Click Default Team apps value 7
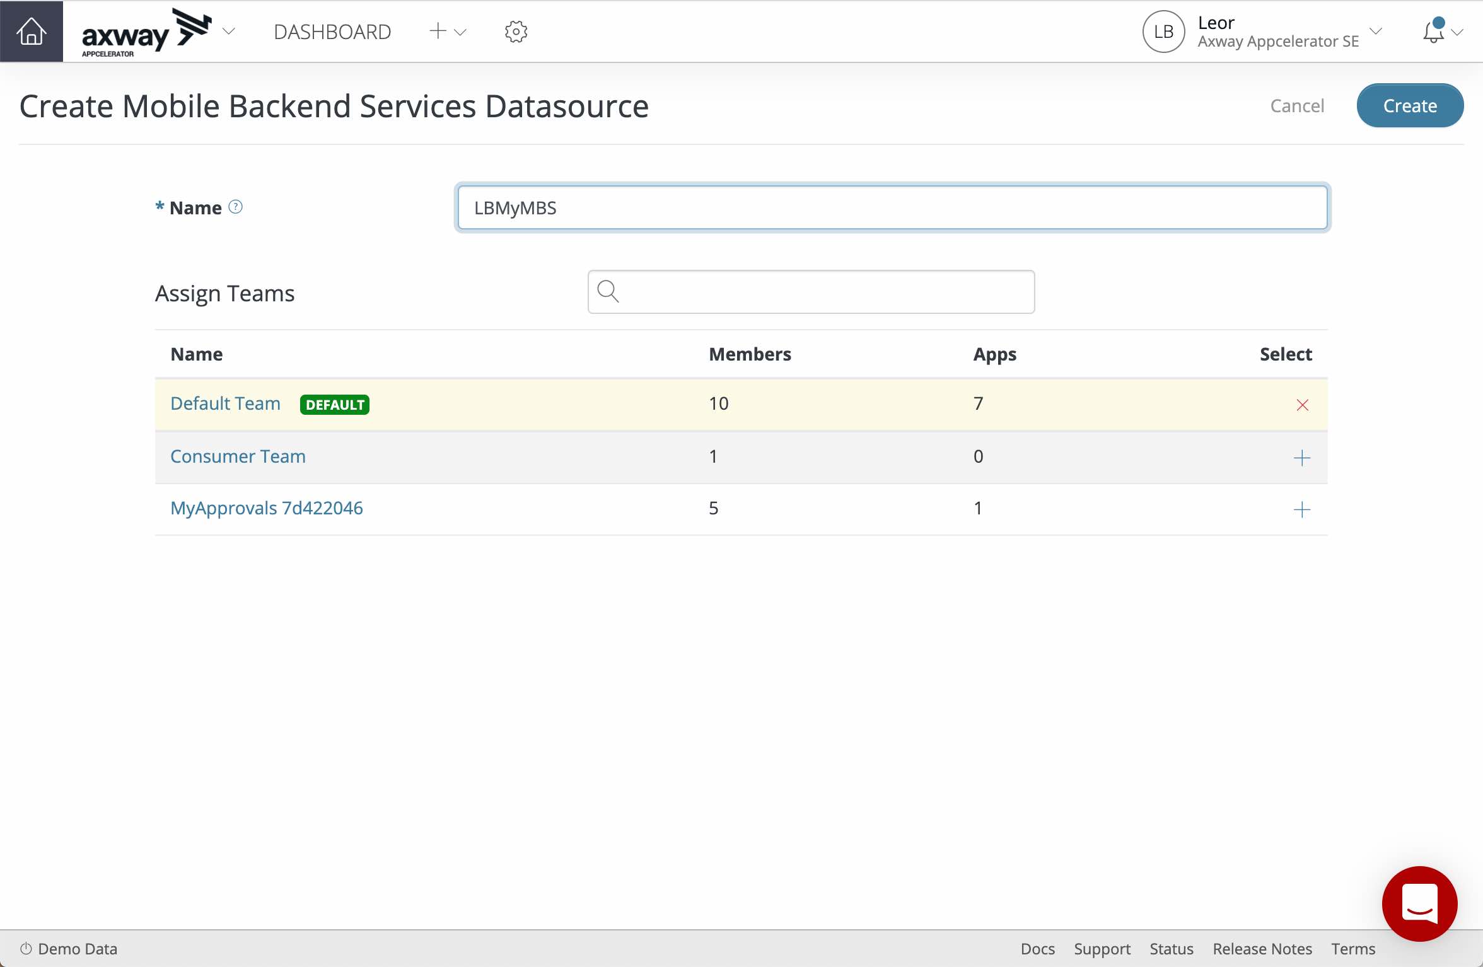 (x=978, y=403)
